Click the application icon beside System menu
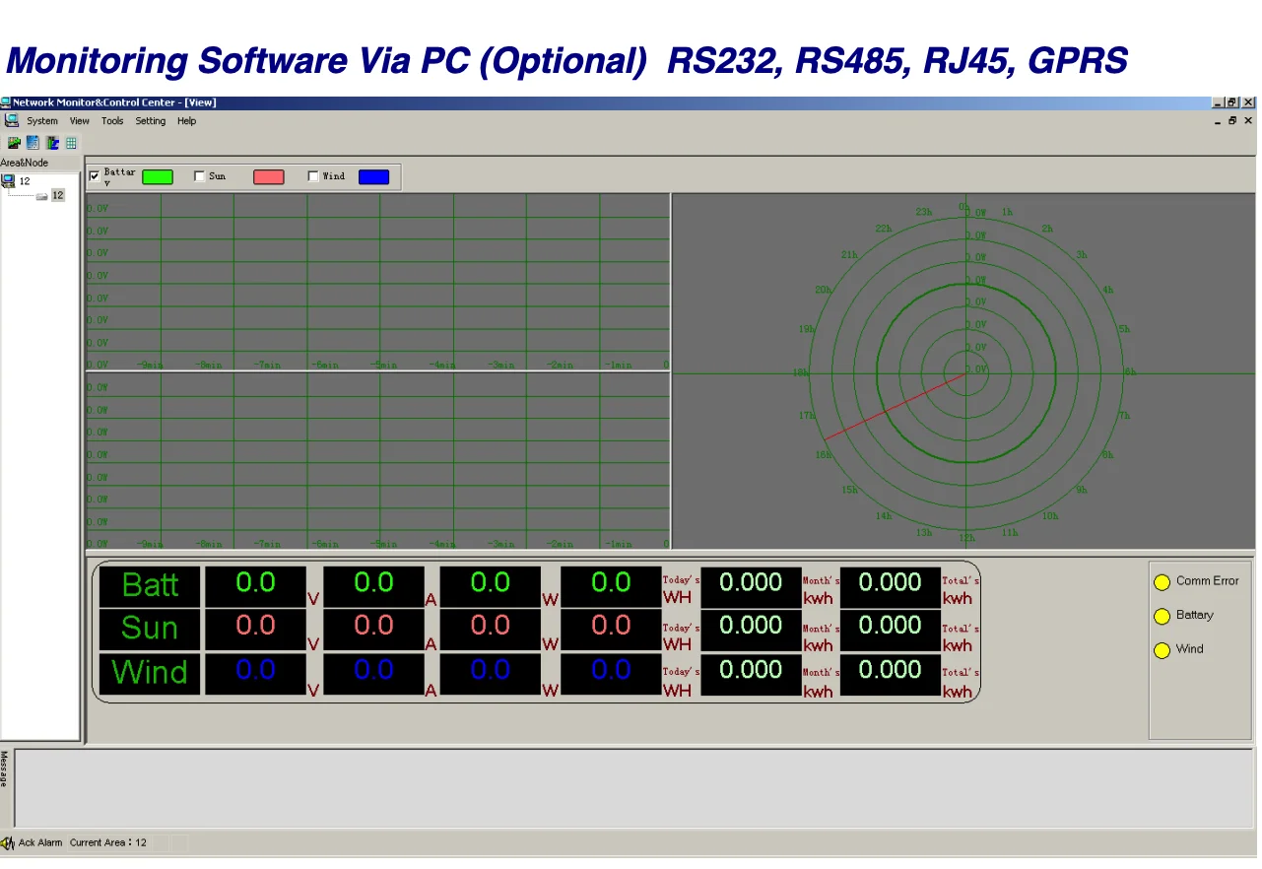The image size is (1262, 869). (11, 120)
